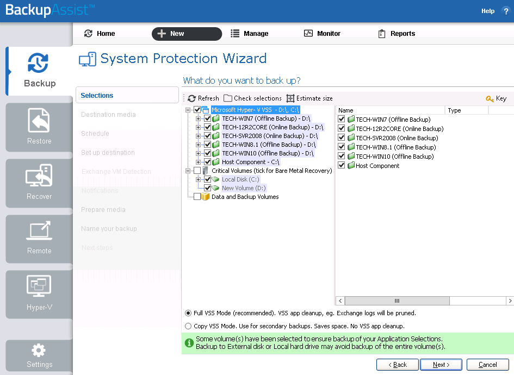514x375 pixels.
Task: Collapse the Critical Volumes node
Action: [x=188, y=171]
